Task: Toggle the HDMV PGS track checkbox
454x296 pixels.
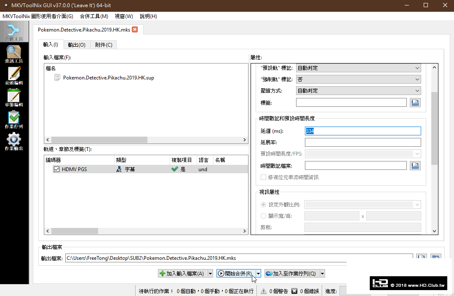Action: [x=56, y=169]
